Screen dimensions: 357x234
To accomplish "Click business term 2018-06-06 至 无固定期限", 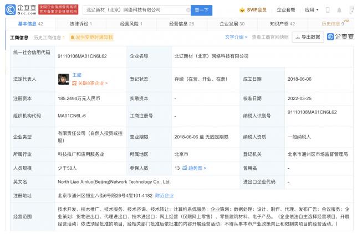I will (201, 137).
